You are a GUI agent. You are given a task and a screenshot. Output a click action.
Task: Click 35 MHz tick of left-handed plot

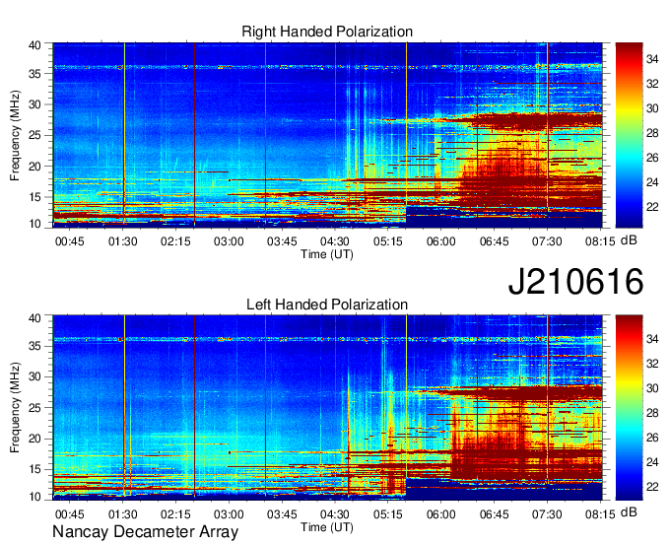tap(34, 346)
